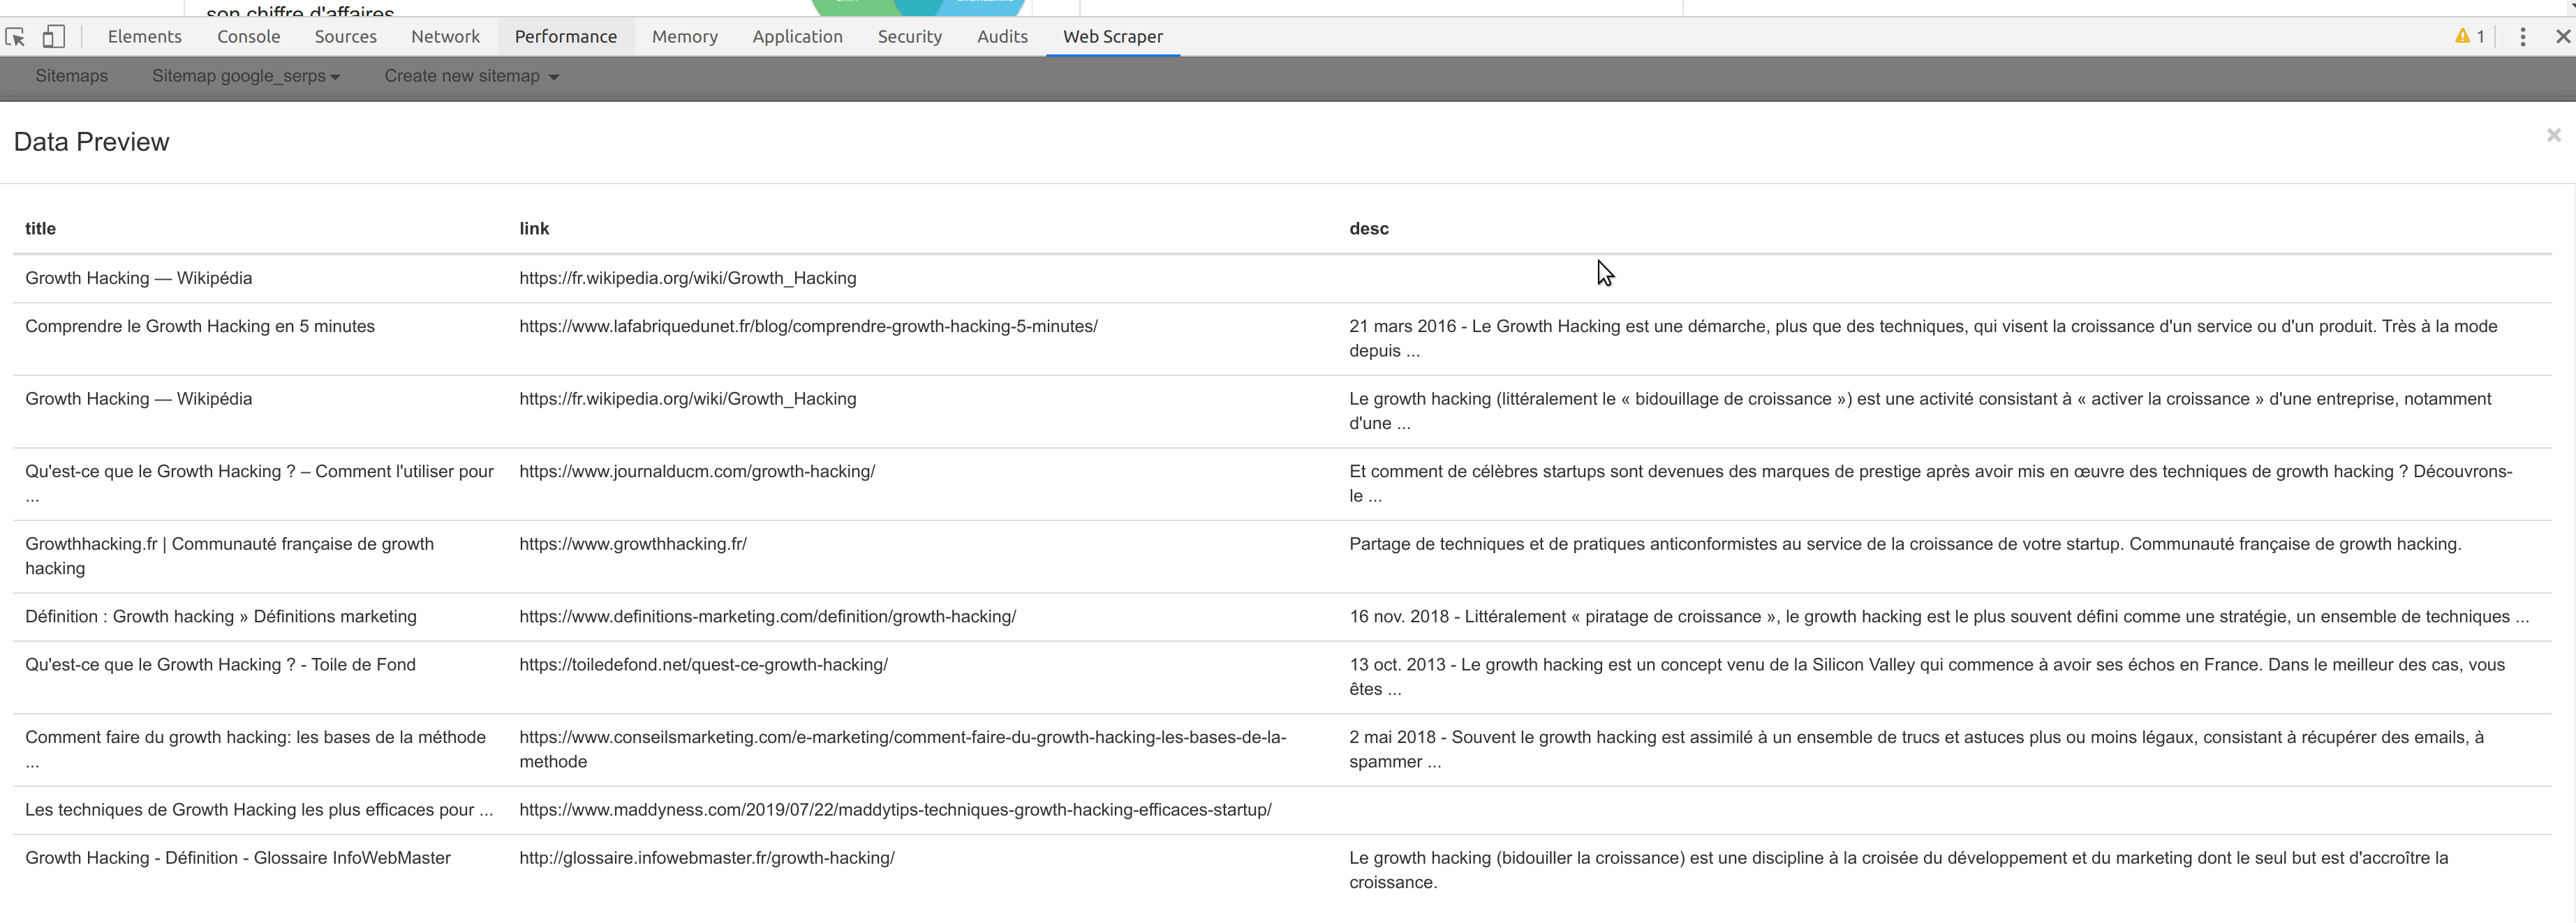This screenshot has width=2576, height=923.
Task: Click the glossaire.infowebmaster.fr URL cell
Action: click(x=707, y=858)
